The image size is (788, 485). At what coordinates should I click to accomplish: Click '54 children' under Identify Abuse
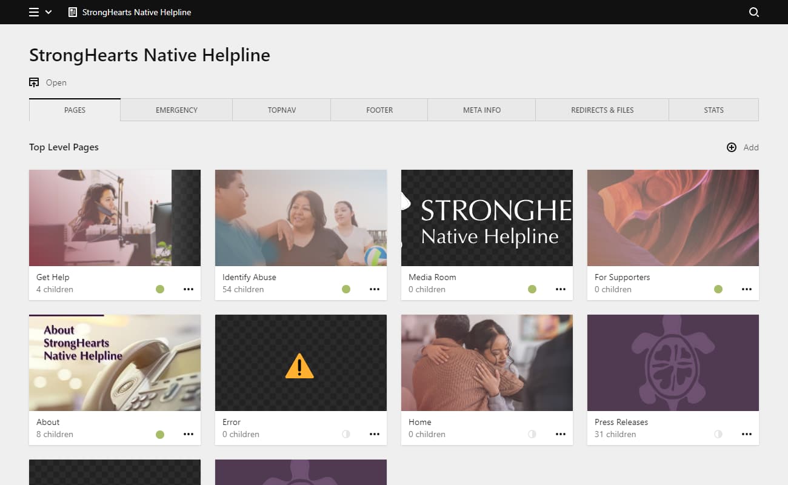click(x=243, y=289)
